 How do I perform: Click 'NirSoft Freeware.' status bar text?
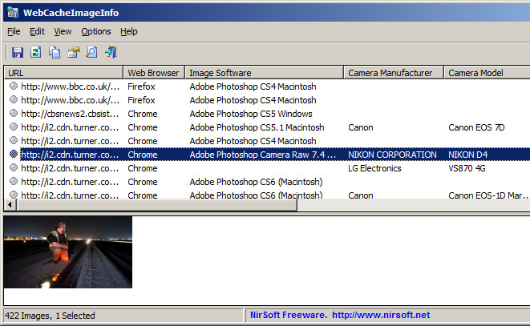(289, 315)
